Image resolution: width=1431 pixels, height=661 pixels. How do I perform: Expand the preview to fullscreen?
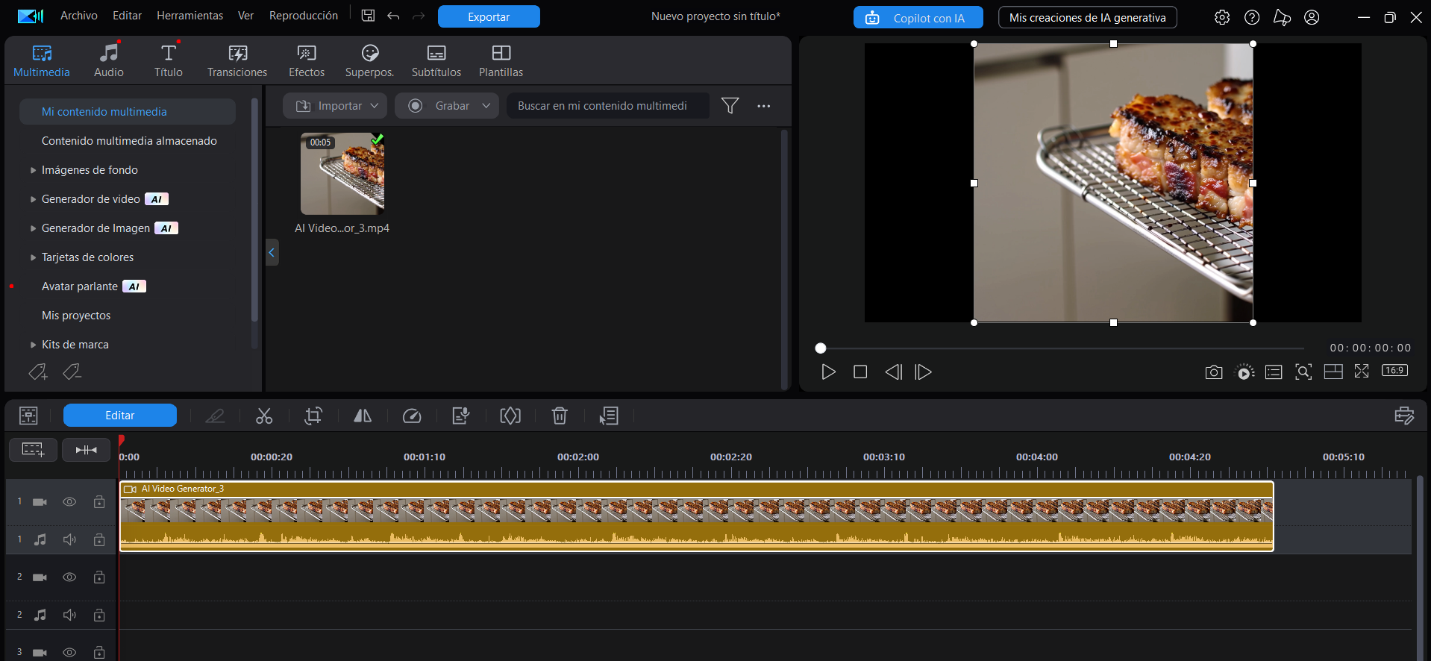click(1362, 371)
